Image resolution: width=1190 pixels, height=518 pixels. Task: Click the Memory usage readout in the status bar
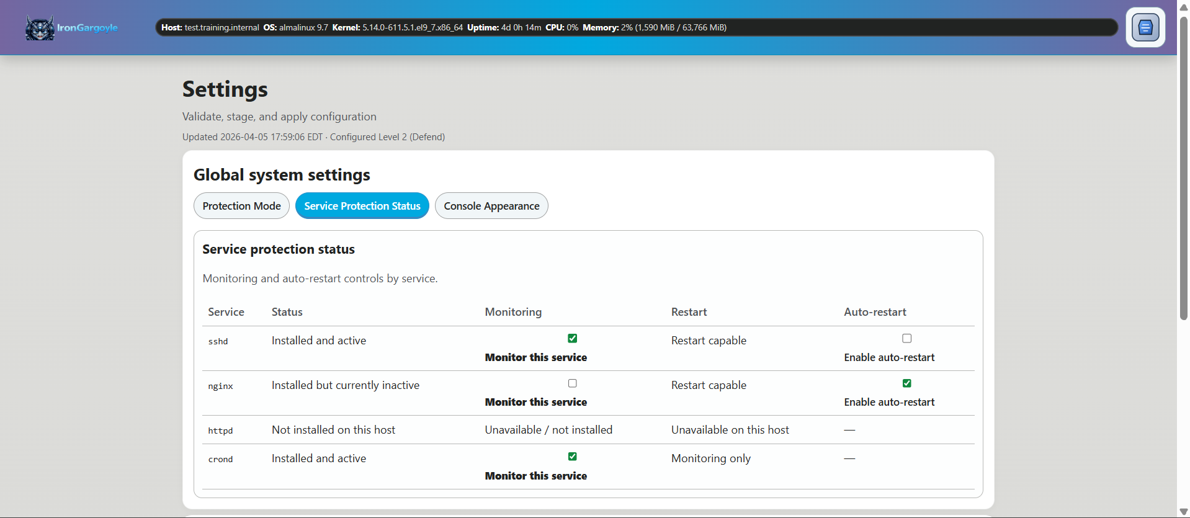click(x=654, y=27)
